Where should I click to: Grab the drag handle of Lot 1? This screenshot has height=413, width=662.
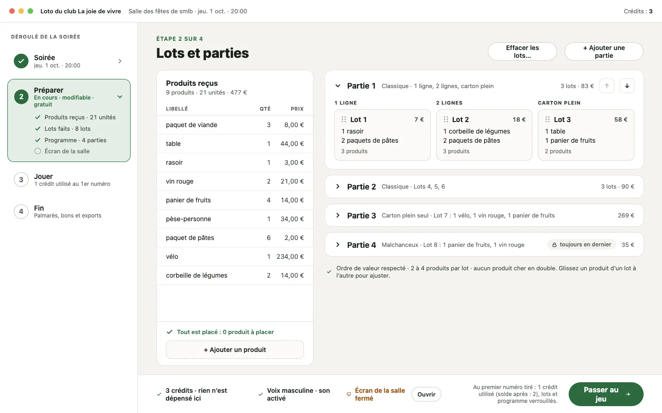[x=344, y=119]
